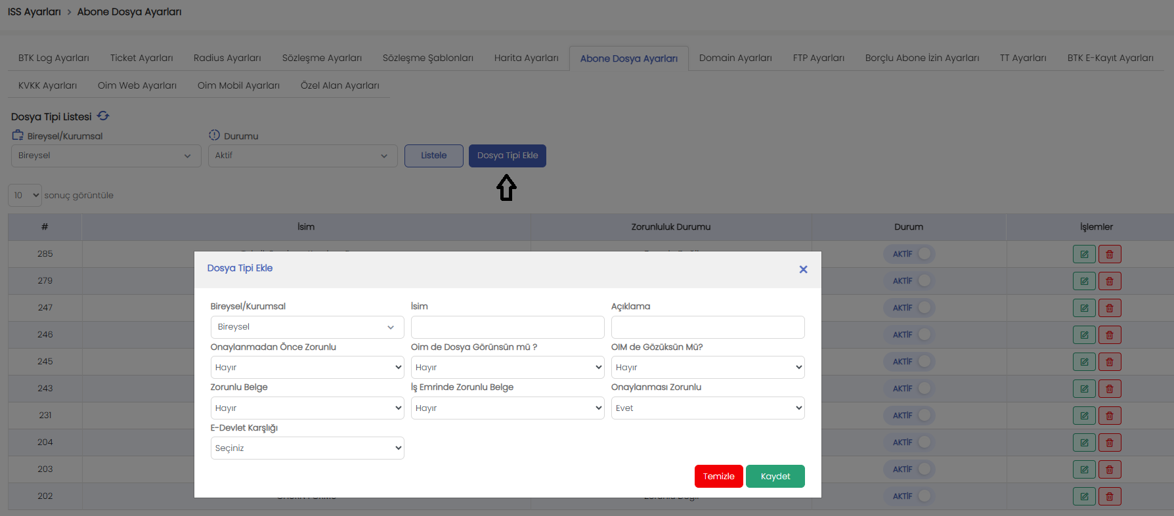The width and height of the screenshot is (1174, 516).
Task: Edit row 246 with green icon
Action: point(1084,335)
